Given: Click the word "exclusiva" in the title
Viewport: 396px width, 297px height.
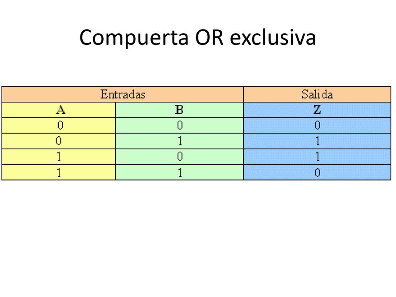Looking at the screenshot, I should tap(273, 37).
